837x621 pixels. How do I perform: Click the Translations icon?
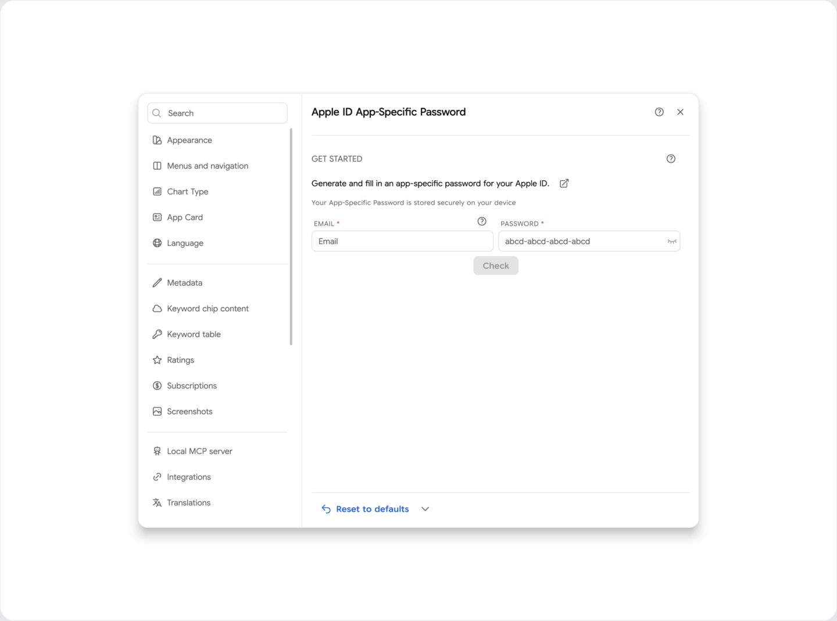[157, 502]
